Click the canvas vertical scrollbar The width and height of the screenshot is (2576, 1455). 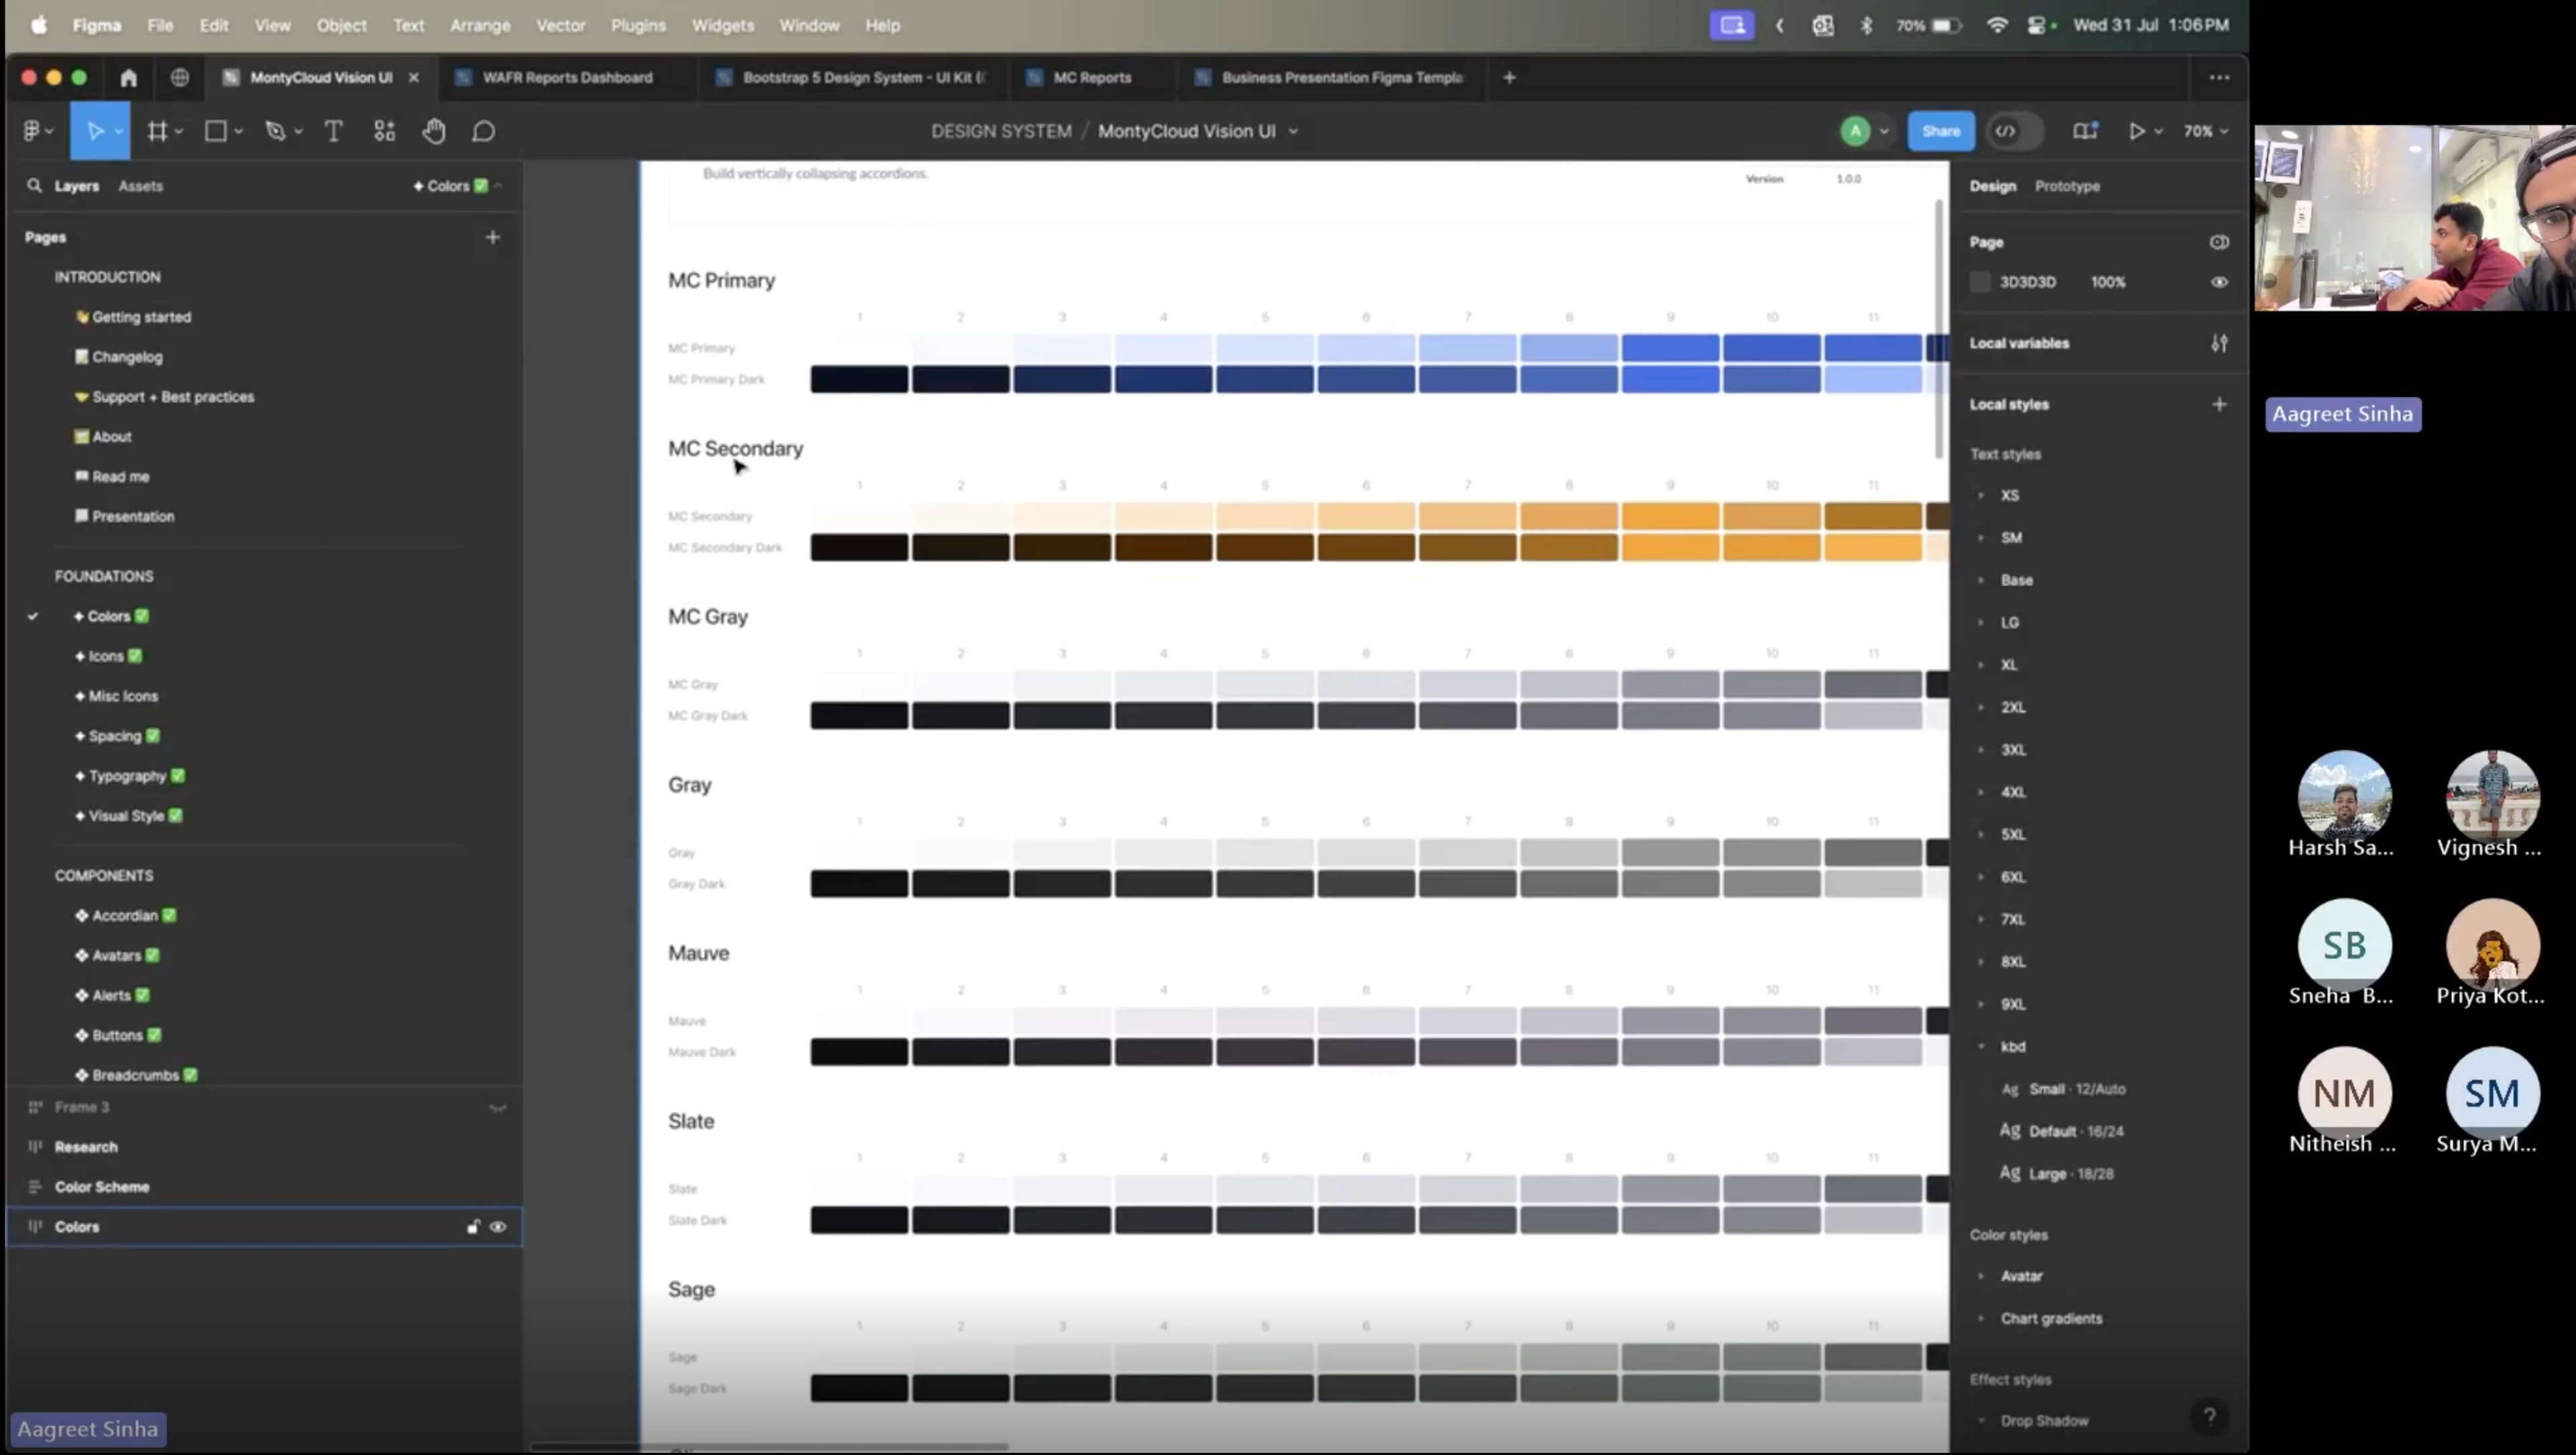tap(1938, 330)
